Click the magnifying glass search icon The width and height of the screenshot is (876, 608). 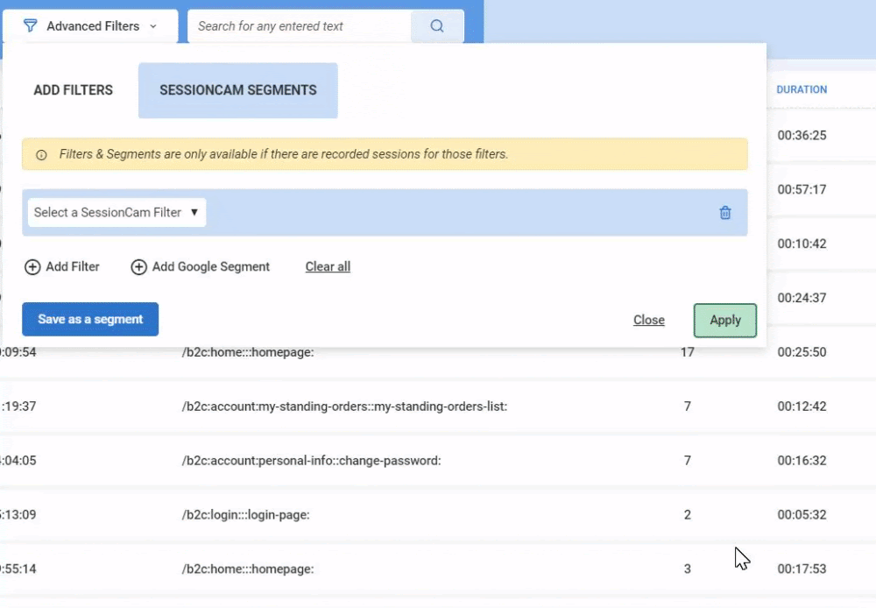437,26
